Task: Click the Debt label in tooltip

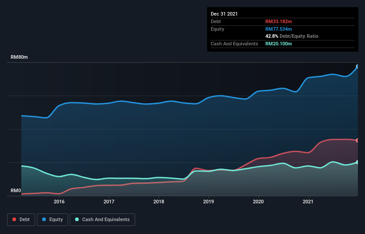Action: pos(216,21)
